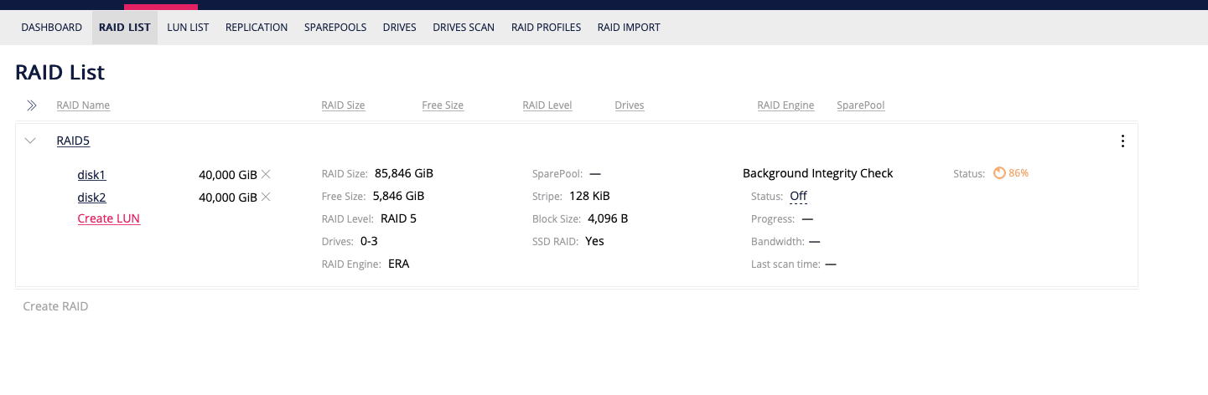The image size is (1208, 395).
Task: Select the 85,846 GiB RAID size value
Action: tap(404, 173)
